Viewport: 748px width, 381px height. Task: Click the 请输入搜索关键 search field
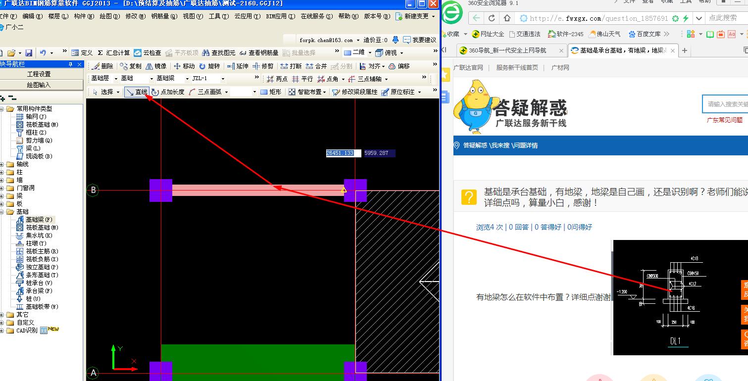(x=725, y=104)
